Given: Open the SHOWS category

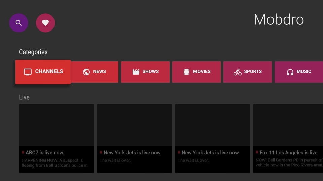Looking at the screenshot, I should point(145,72).
